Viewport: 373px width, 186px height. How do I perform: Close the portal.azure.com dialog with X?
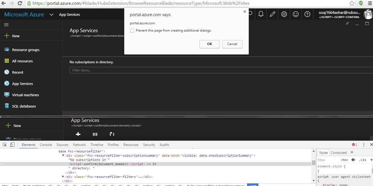click(x=245, y=12)
